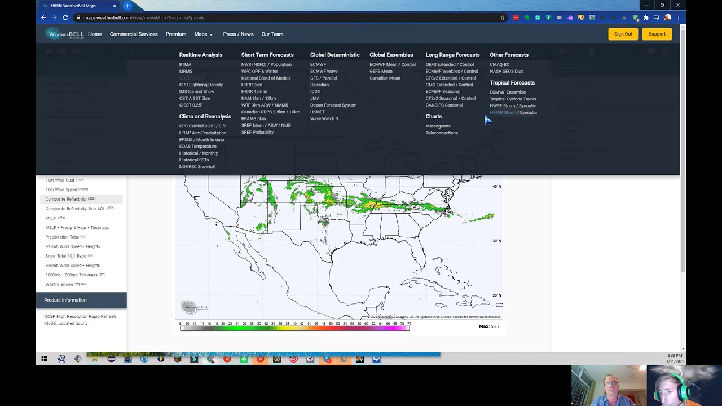Open GFS / Parallel link
This screenshot has width=722, height=406.
click(x=323, y=78)
